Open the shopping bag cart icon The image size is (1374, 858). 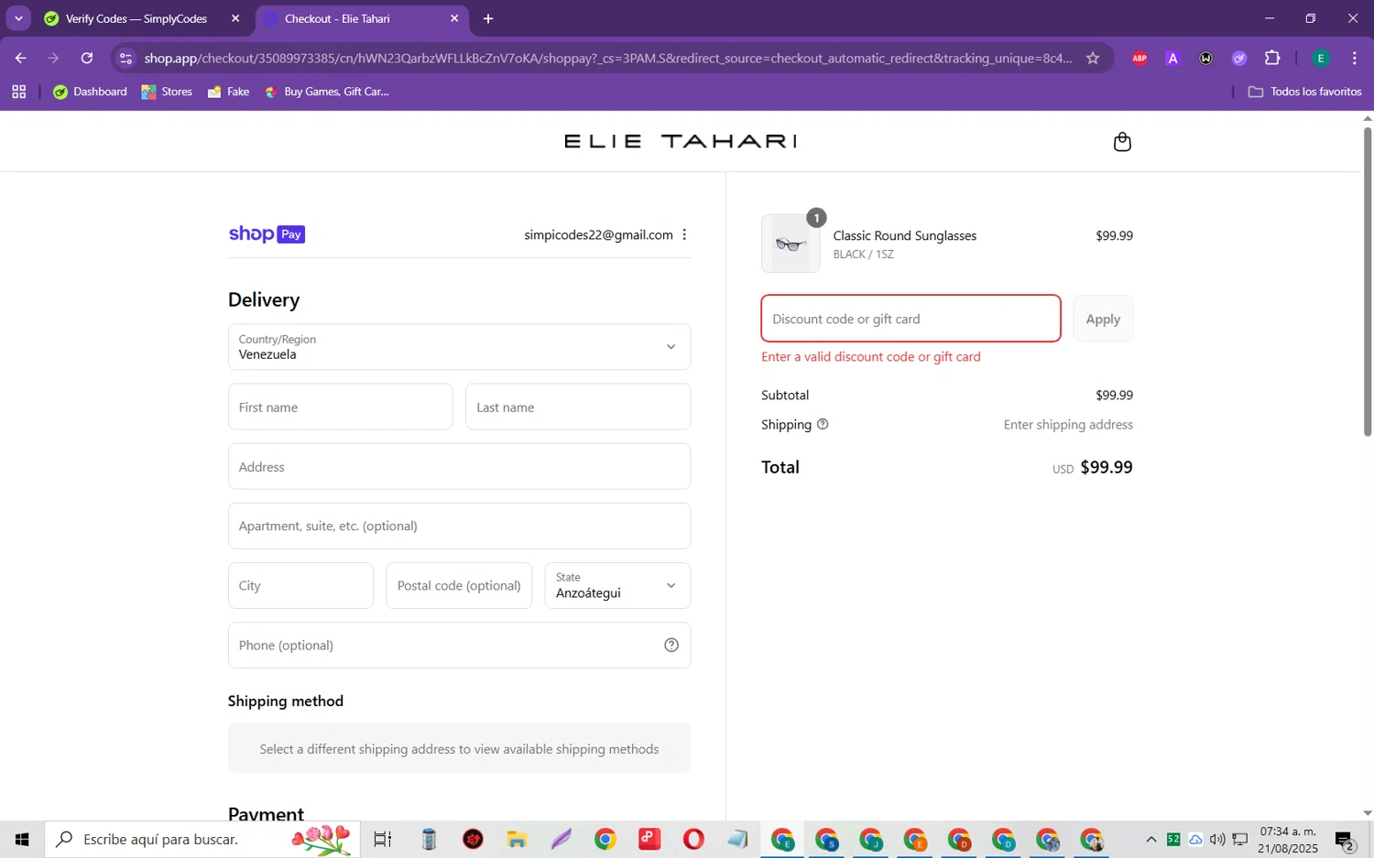pyautogui.click(x=1122, y=142)
